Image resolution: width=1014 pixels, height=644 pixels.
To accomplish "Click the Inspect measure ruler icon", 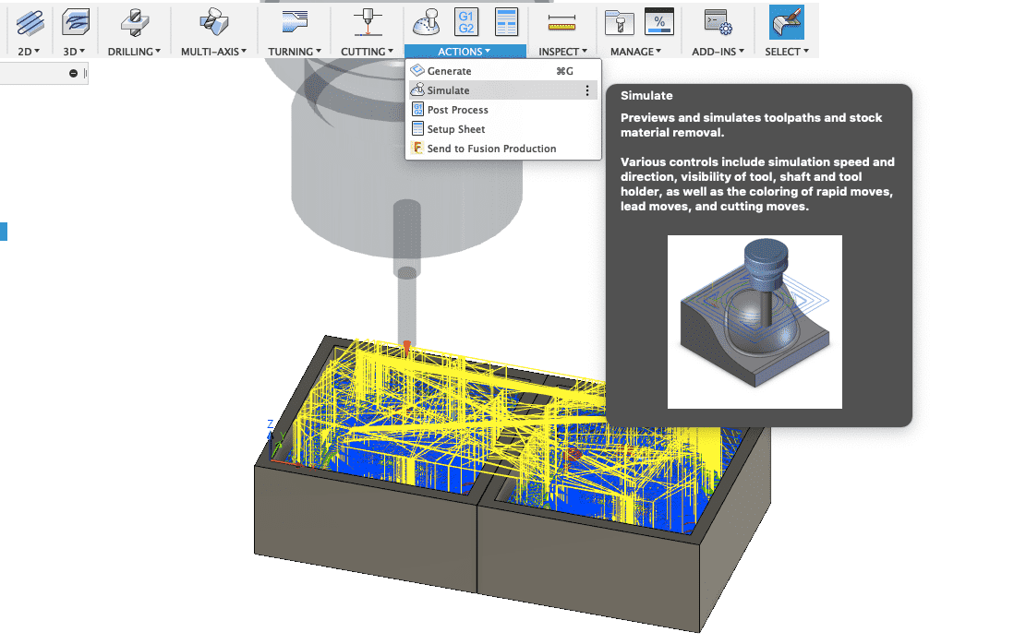I will click(x=561, y=23).
